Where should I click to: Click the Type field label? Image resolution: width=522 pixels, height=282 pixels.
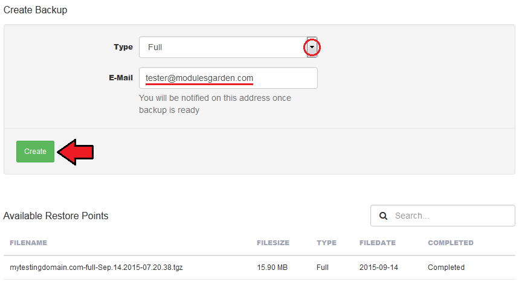click(123, 47)
